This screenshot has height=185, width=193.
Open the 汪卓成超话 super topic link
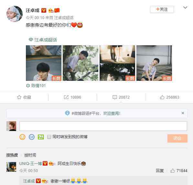[43, 40]
